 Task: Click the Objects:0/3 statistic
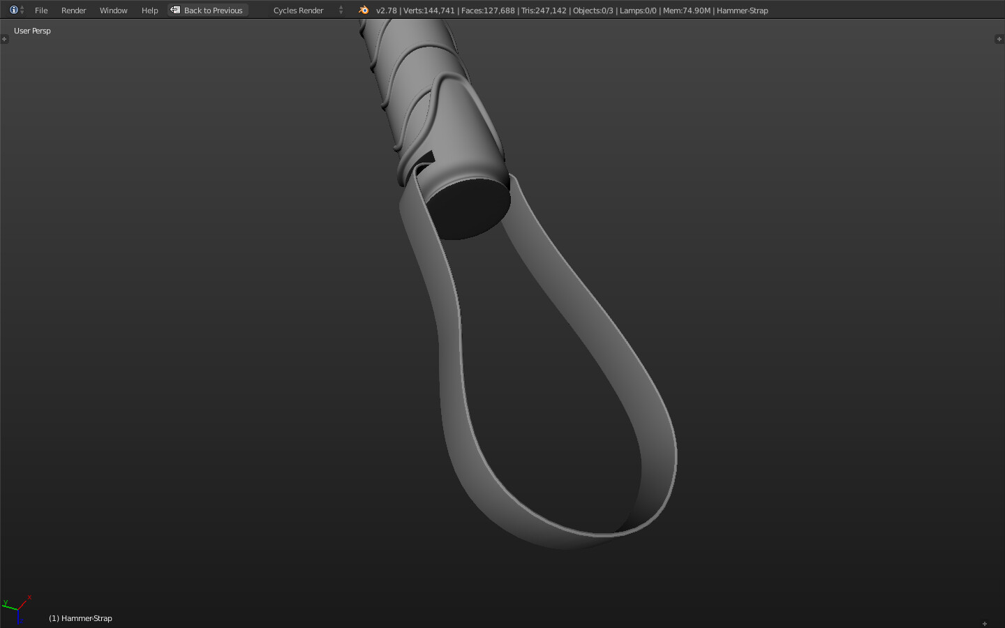click(x=593, y=10)
